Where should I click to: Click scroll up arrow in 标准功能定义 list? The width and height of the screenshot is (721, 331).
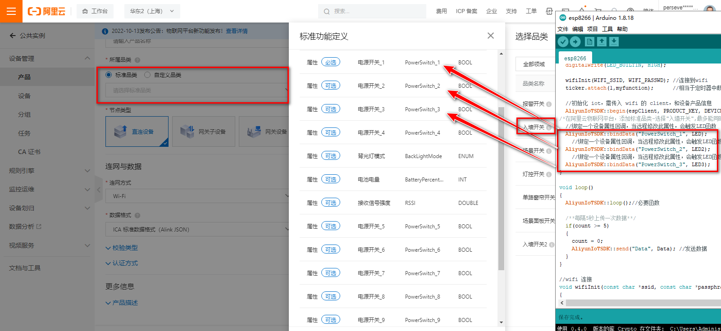click(x=501, y=54)
